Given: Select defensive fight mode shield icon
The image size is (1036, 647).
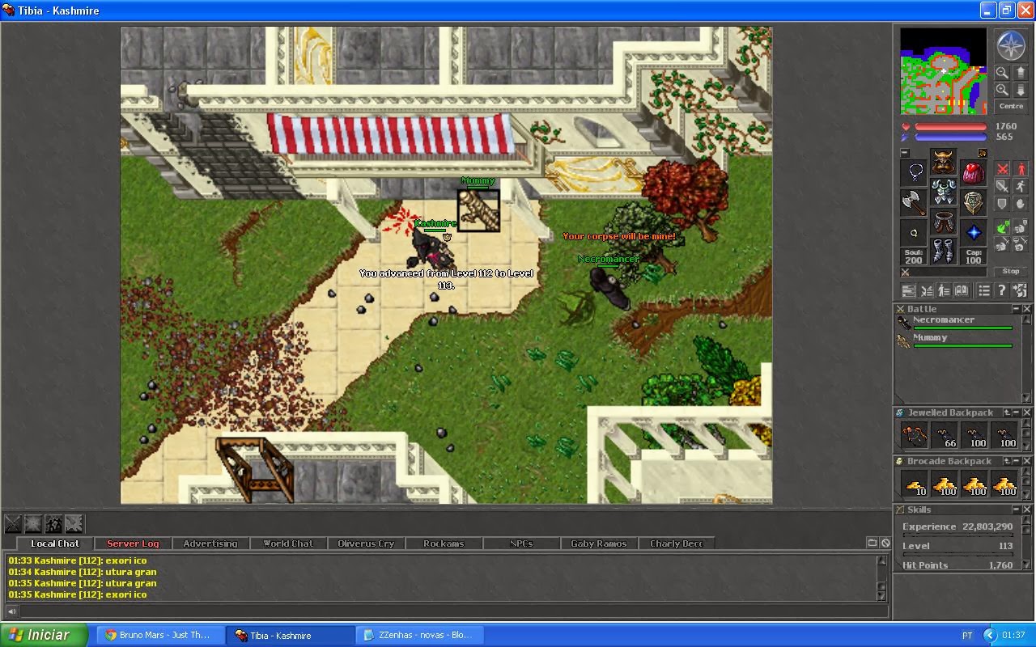Looking at the screenshot, I should click(1002, 204).
